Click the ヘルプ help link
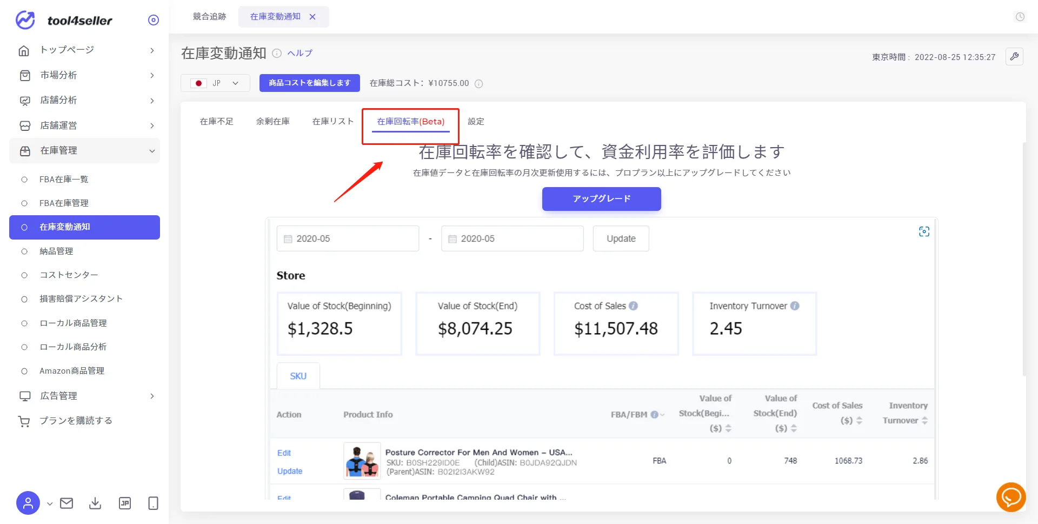Screen dimensions: 1038x524 300,53
